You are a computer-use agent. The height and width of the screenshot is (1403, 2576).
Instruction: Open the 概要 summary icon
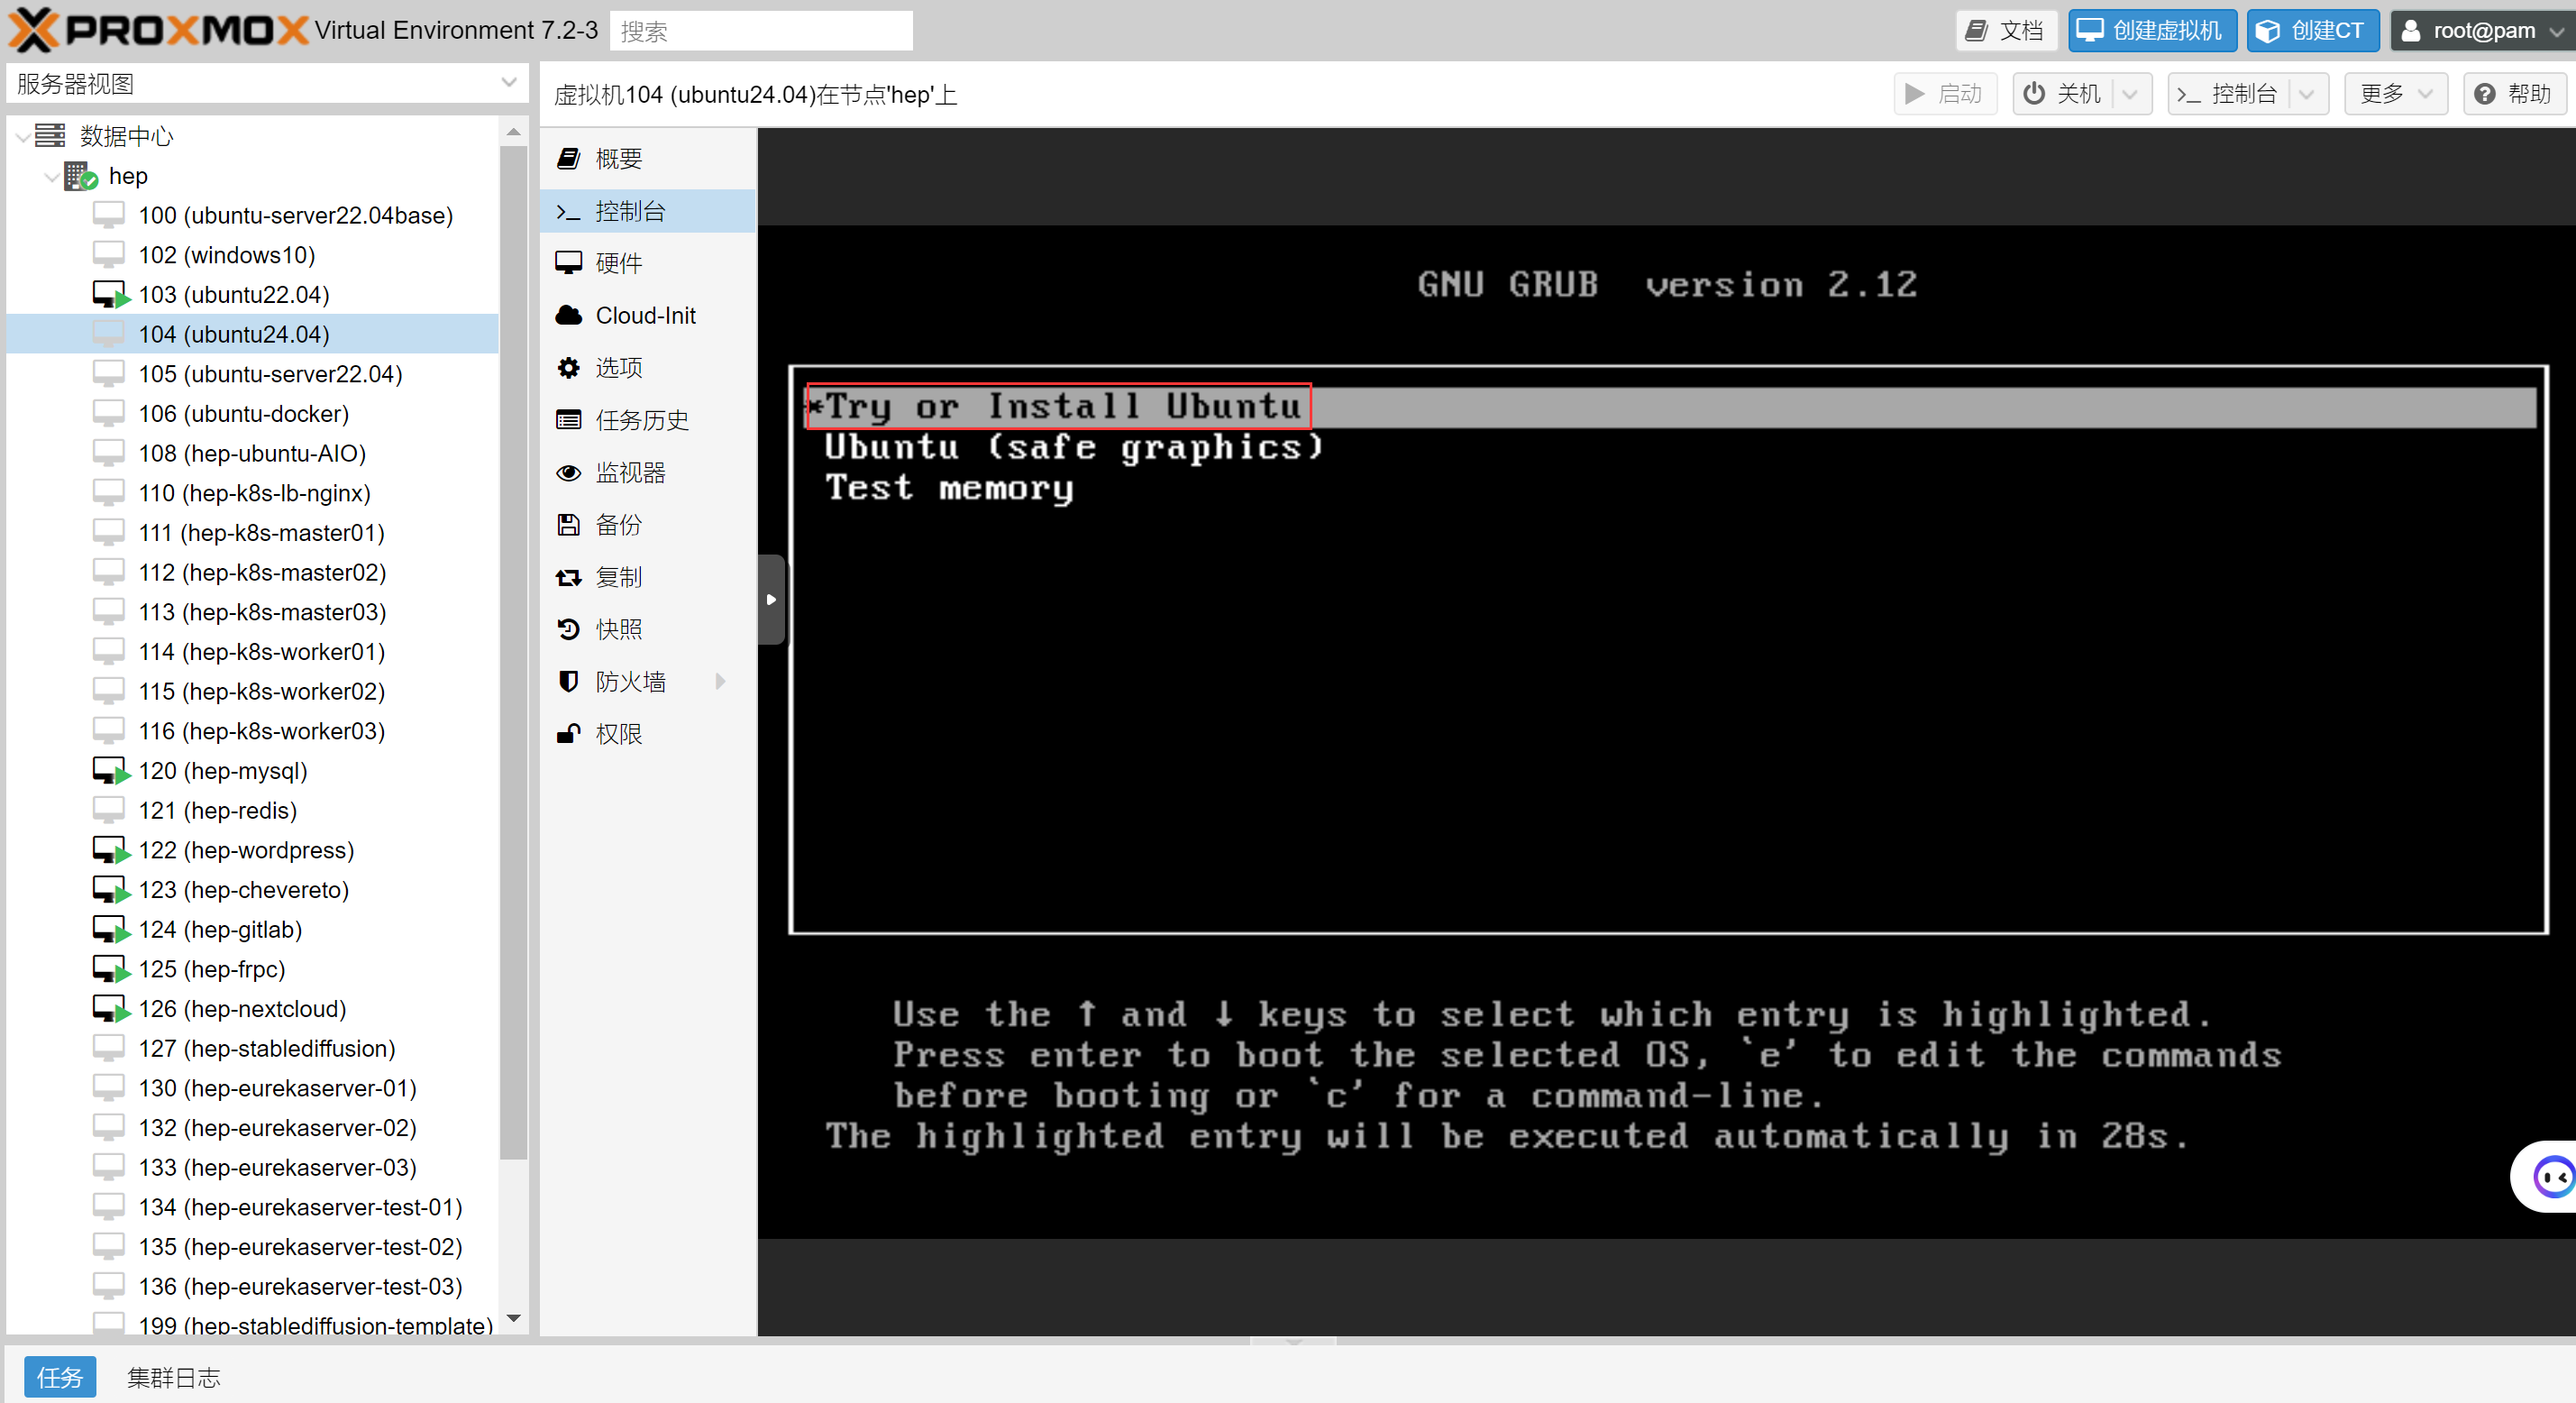pyautogui.click(x=568, y=158)
